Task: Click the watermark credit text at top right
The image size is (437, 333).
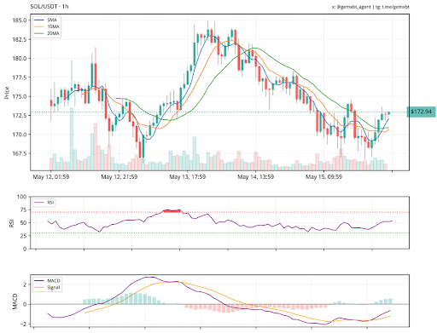Action: 370,7
